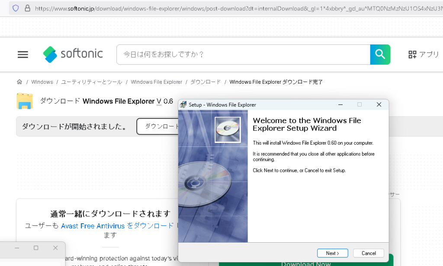Click the green Download Now button
Viewport: 443px width, 266px height.
coord(306,263)
